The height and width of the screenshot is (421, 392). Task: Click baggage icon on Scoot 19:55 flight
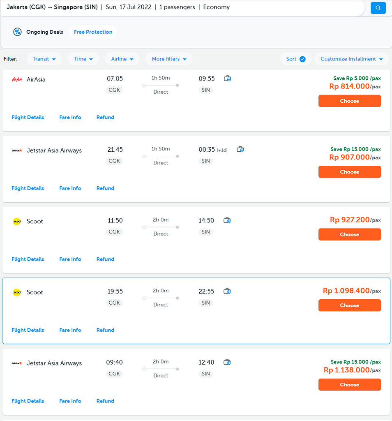tap(227, 291)
